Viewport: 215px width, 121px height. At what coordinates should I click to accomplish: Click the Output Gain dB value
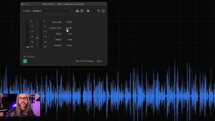69,28
